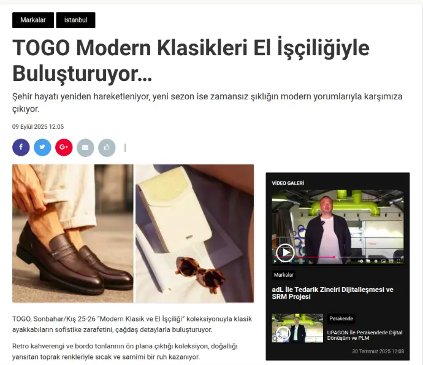The width and height of the screenshot is (423, 365).
Task: Click Markalar label under the video
Action: tap(283, 275)
